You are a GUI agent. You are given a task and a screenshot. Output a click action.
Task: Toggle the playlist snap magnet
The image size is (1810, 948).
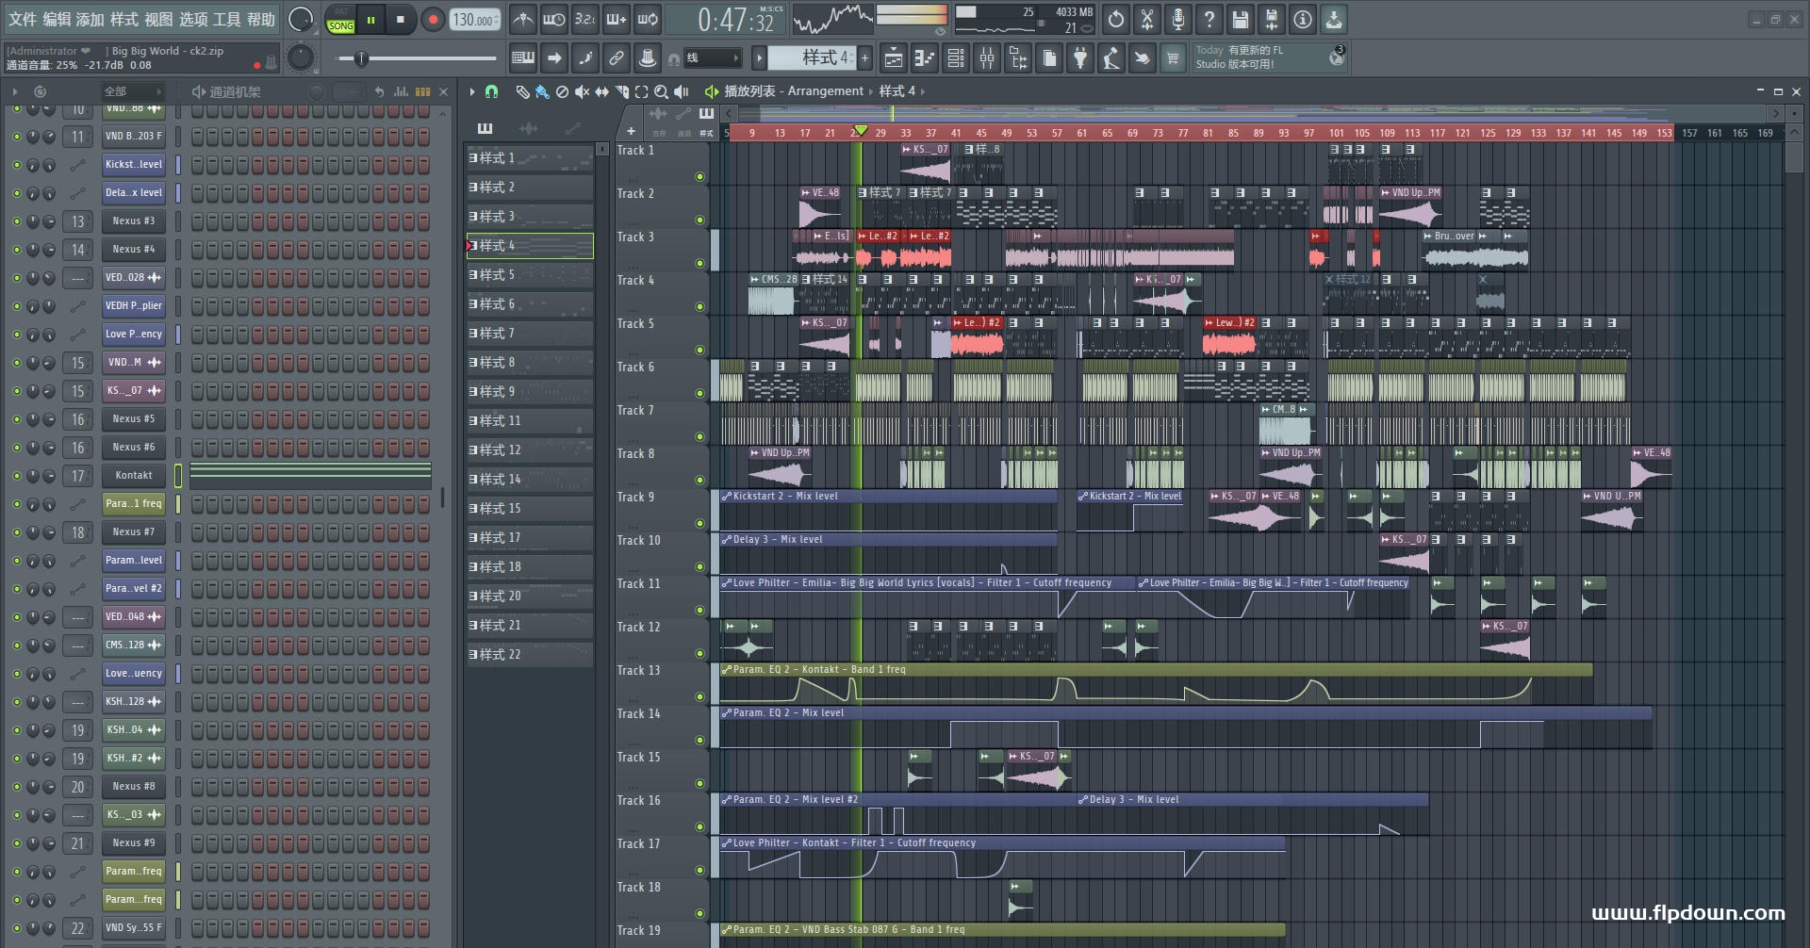[491, 91]
